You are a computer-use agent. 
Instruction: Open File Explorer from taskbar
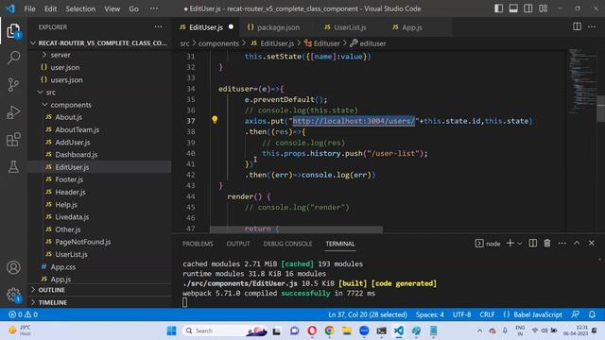[347, 331]
